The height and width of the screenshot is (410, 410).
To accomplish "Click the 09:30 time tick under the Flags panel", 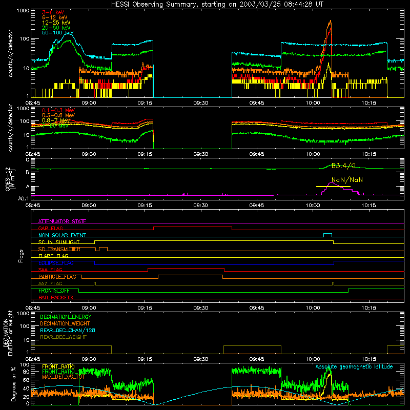I will click(201, 308).
